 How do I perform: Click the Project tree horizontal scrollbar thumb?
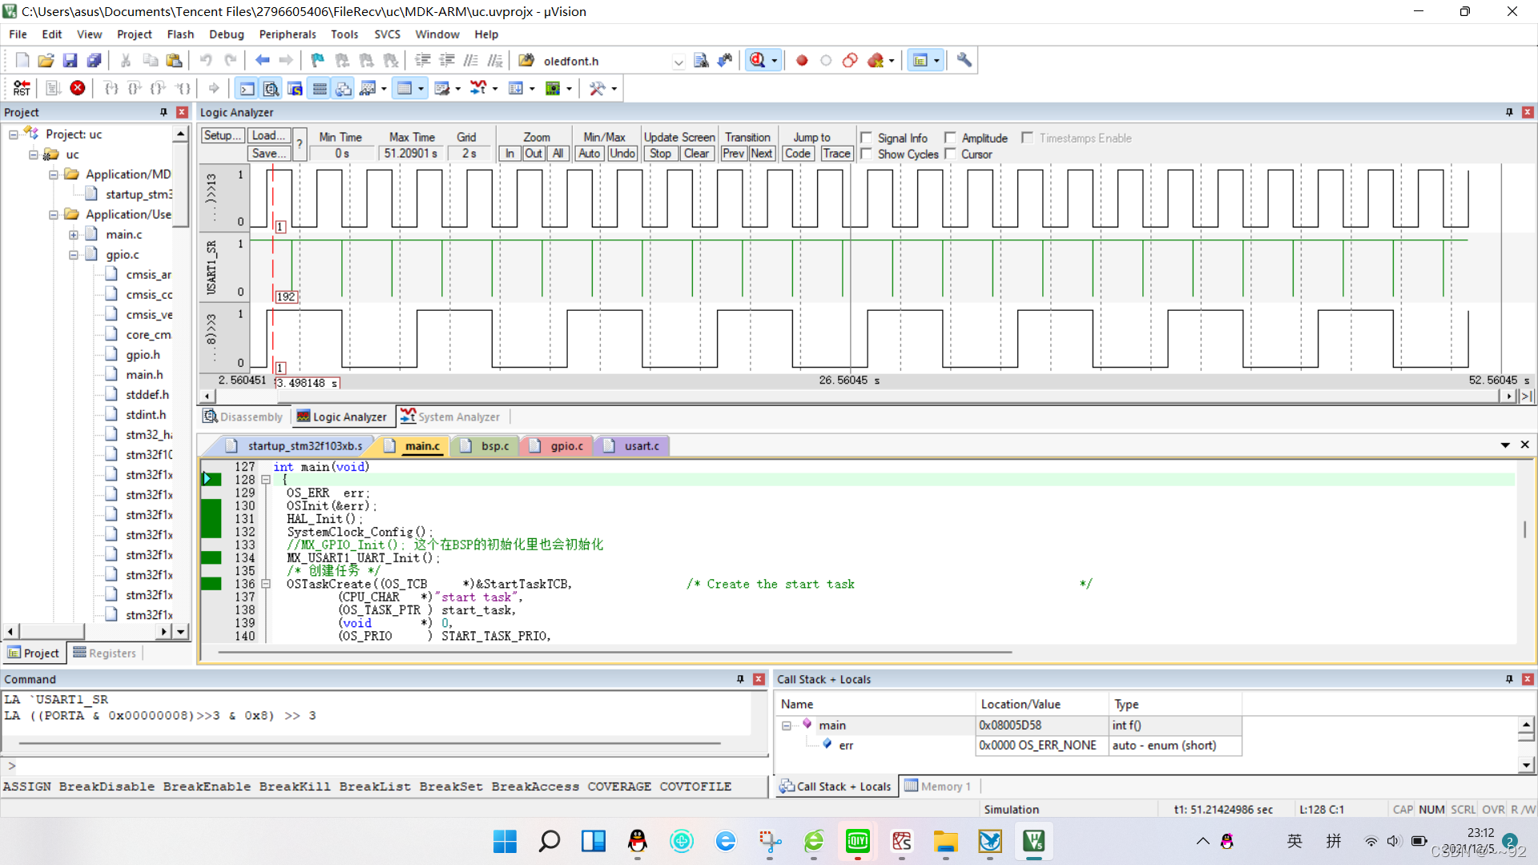click(51, 631)
